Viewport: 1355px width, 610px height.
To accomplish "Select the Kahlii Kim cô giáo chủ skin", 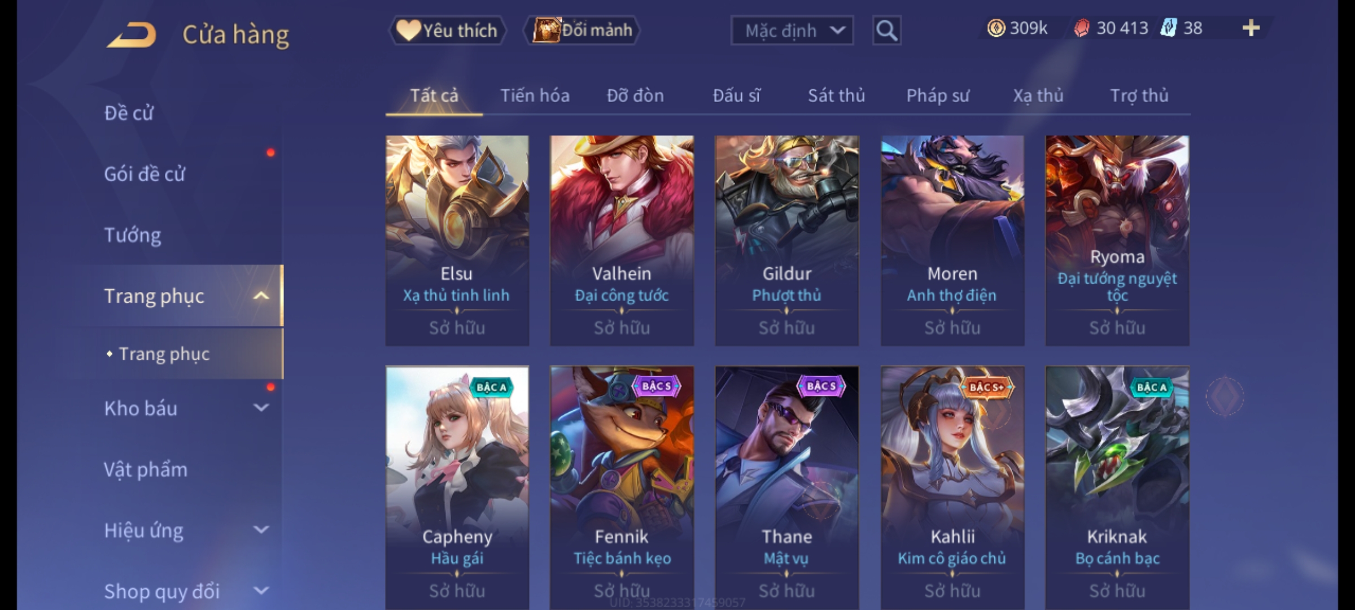I will [952, 488].
